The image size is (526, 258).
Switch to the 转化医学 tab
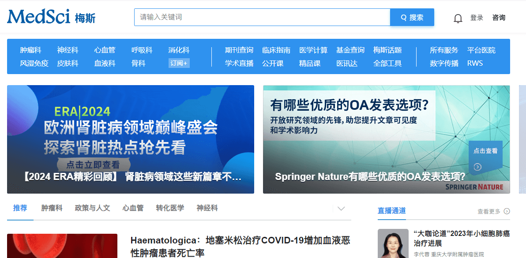(x=171, y=208)
